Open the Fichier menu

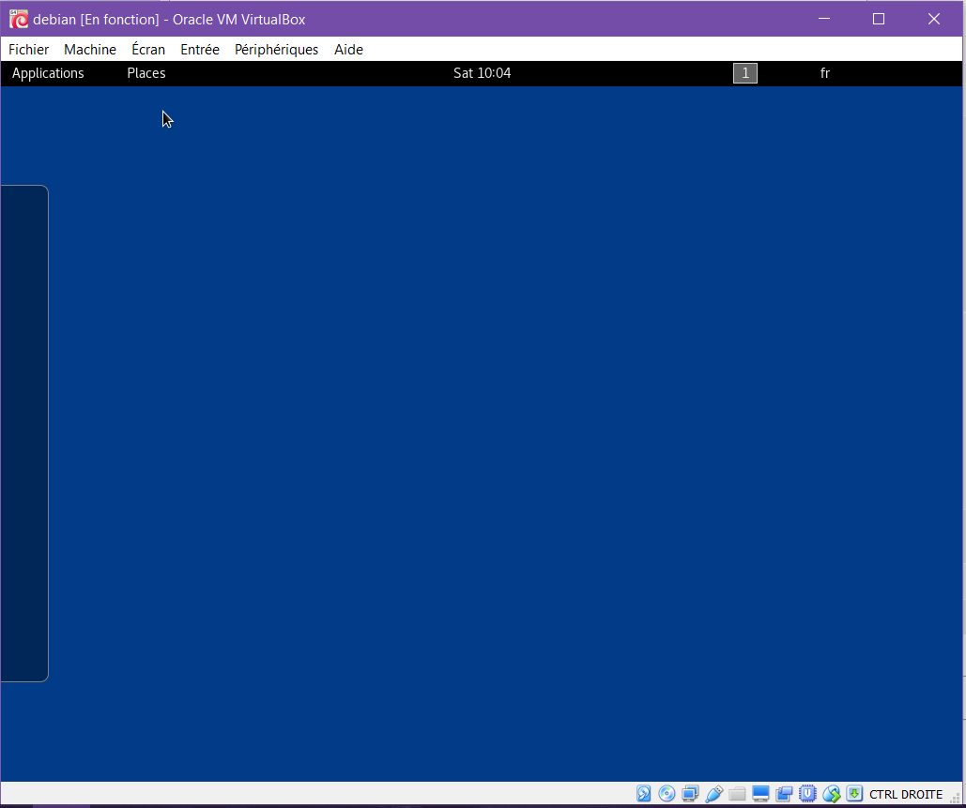28,49
